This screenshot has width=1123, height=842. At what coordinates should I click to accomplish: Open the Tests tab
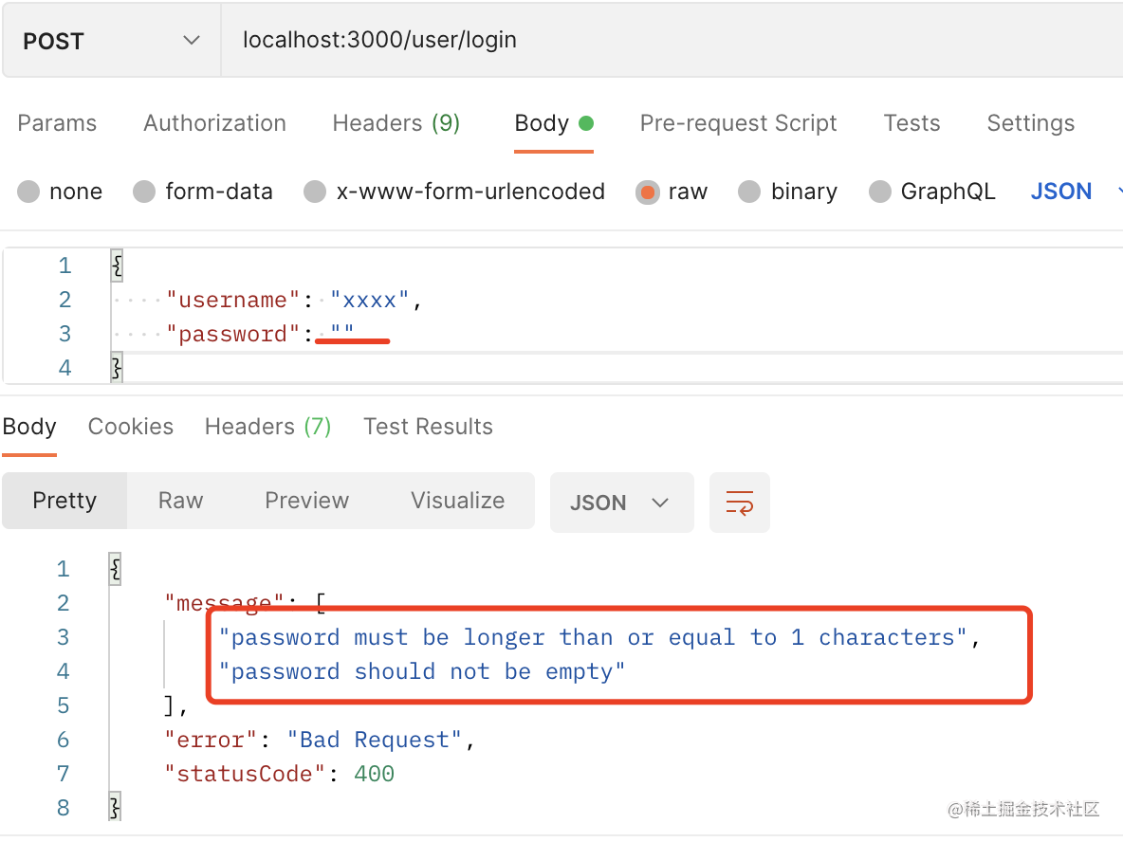pyautogui.click(x=911, y=123)
